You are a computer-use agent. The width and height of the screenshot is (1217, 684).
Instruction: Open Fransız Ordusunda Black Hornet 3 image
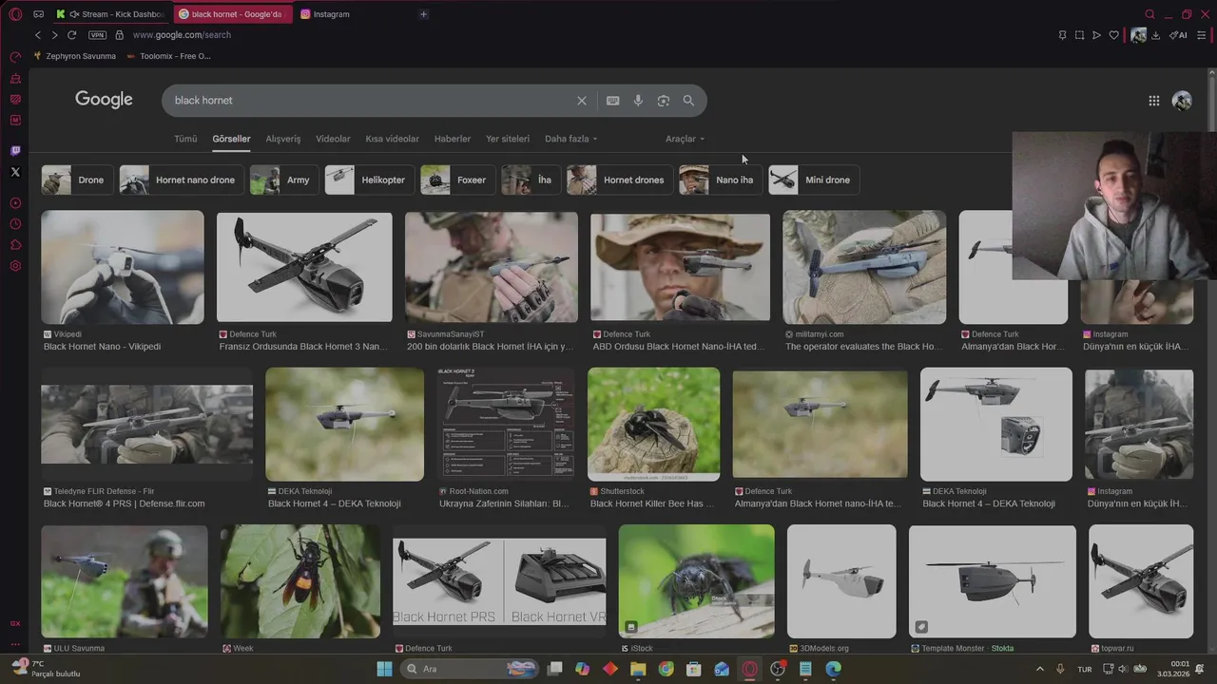pos(304,267)
